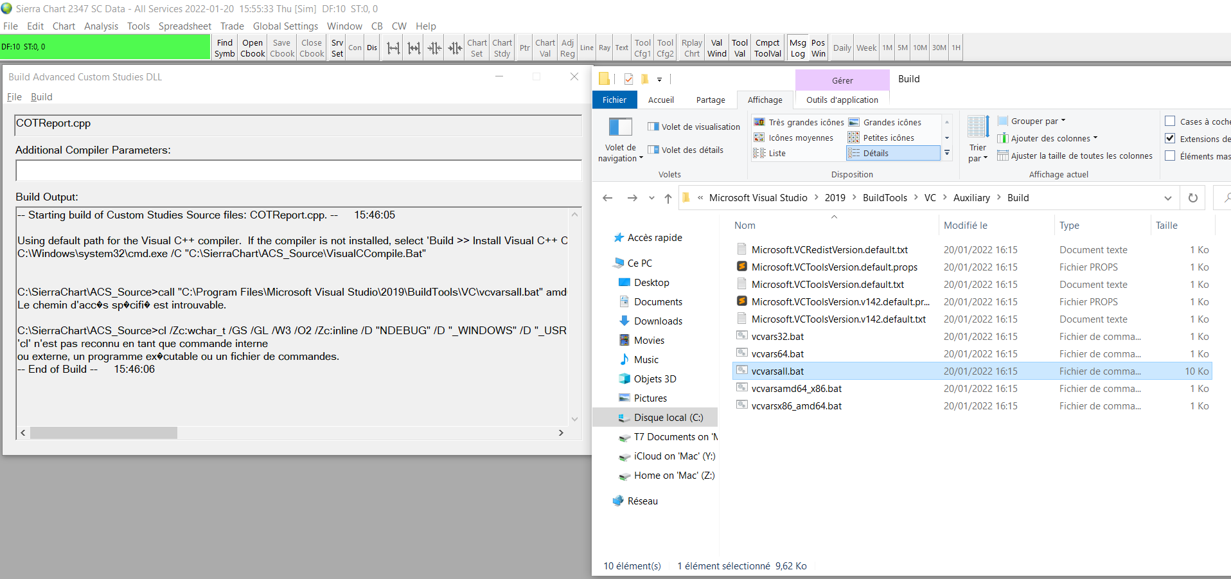Viewport: 1231px width, 579px height.
Task: Switch to Icônes moyennes view
Action: pos(793,138)
